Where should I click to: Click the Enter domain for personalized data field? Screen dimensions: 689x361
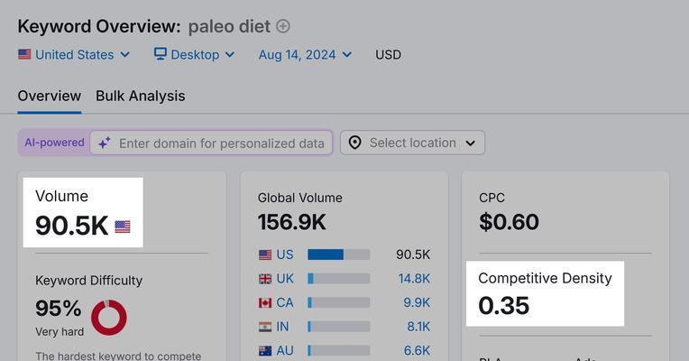[211, 143]
